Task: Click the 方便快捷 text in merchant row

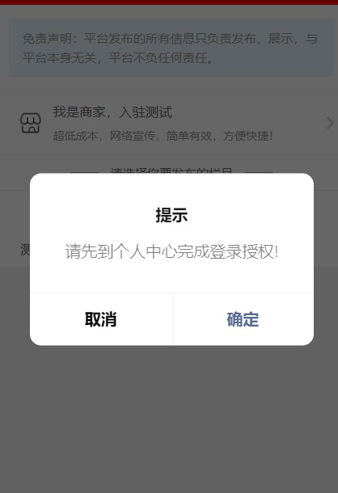Action: click(x=247, y=136)
